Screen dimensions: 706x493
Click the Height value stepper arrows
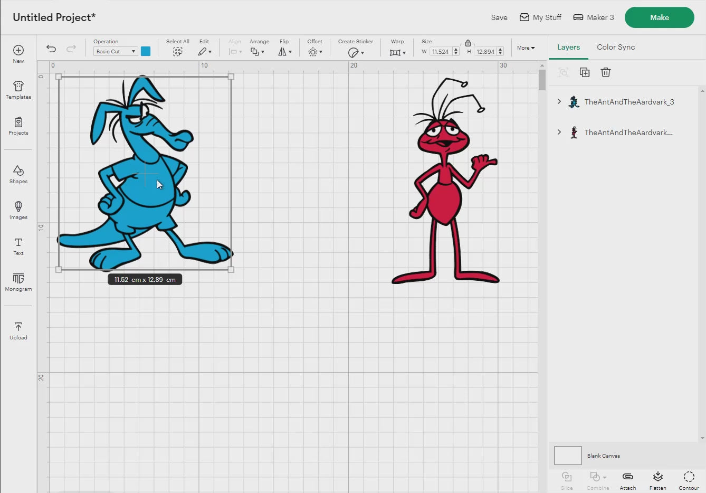(501, 52)
